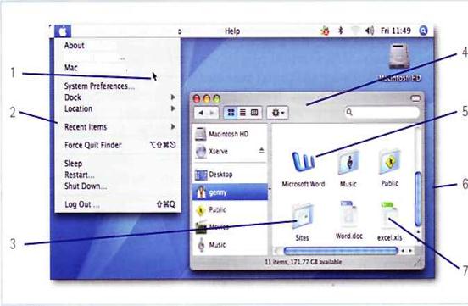Open Spotlight search icon in menu bar
The height and width of the screenshot is (306, 468).
[423, 31]
